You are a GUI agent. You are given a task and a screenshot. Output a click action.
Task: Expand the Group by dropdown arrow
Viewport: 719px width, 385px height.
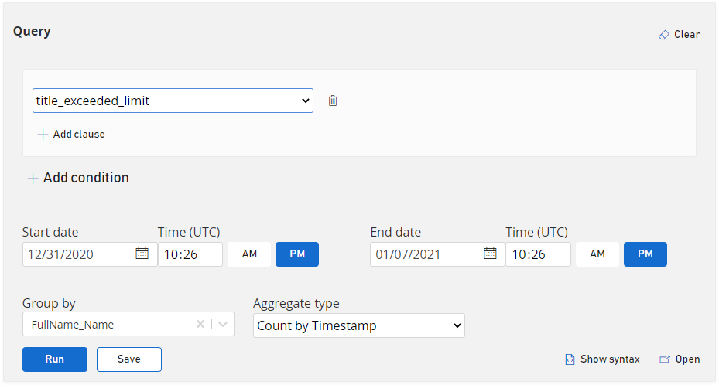[x=223, y=325]
